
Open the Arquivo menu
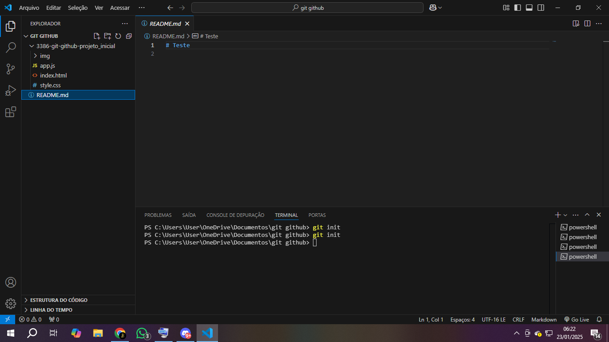pos(29,8)
